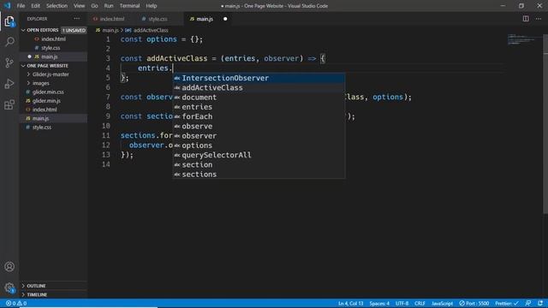The height and width of the screenshot is (308, 548).
Task: Open the Explorer view in activity bar
Action: pos(9,21)
